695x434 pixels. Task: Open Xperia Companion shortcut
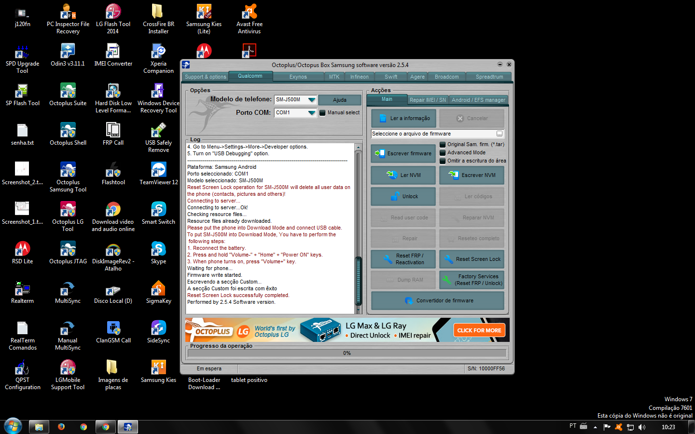158,58
